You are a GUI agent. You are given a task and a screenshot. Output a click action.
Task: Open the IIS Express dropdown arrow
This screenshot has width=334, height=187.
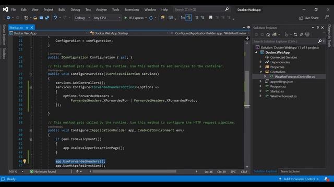tap(146, 18)
